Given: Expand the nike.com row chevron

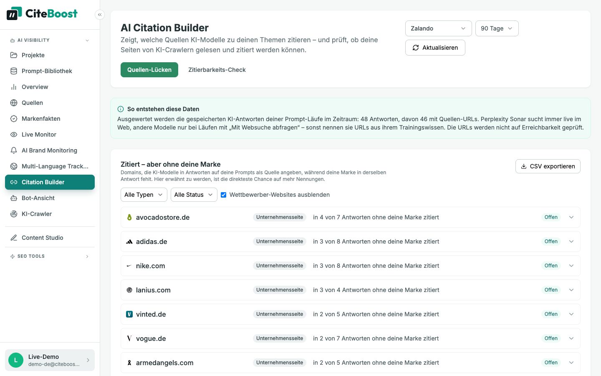Looking at the screenshot, I should point(571,266).
